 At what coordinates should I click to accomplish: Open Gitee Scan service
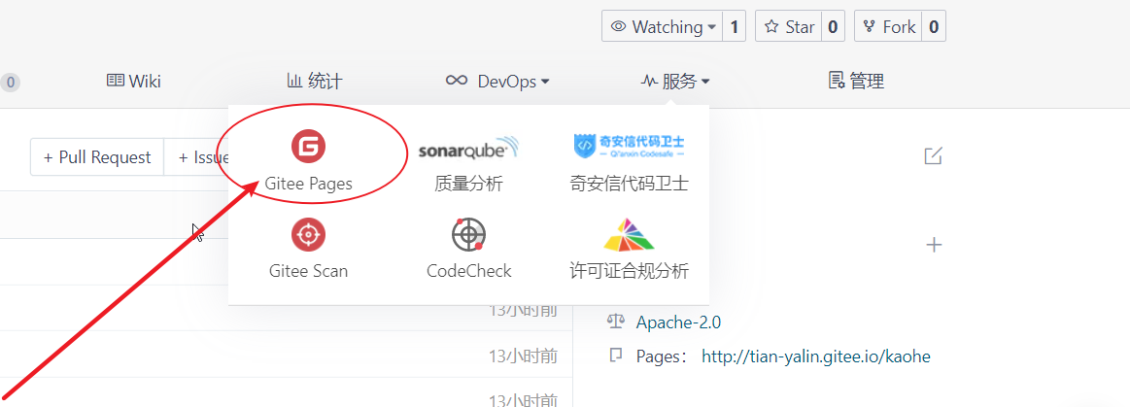[308, 250]
